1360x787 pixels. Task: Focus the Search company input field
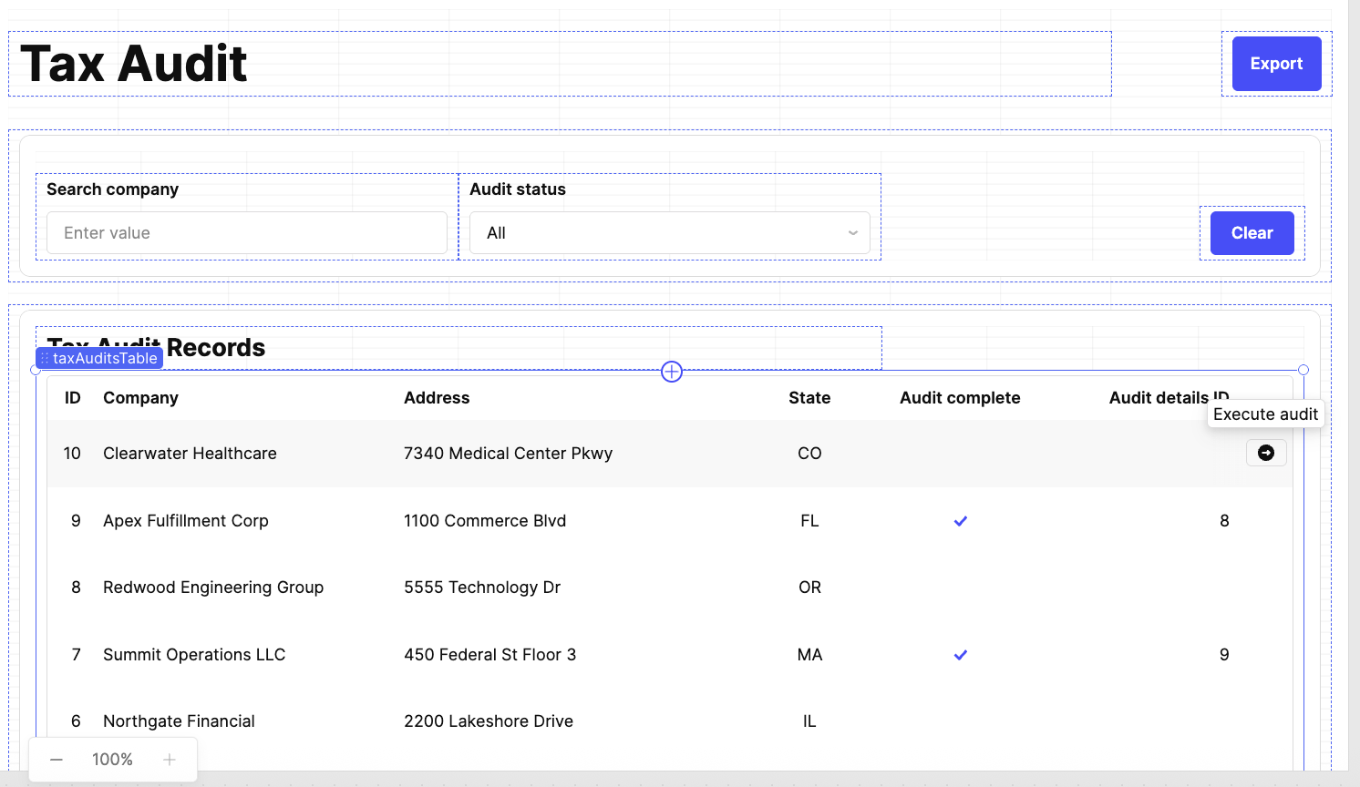click(247, 233)
